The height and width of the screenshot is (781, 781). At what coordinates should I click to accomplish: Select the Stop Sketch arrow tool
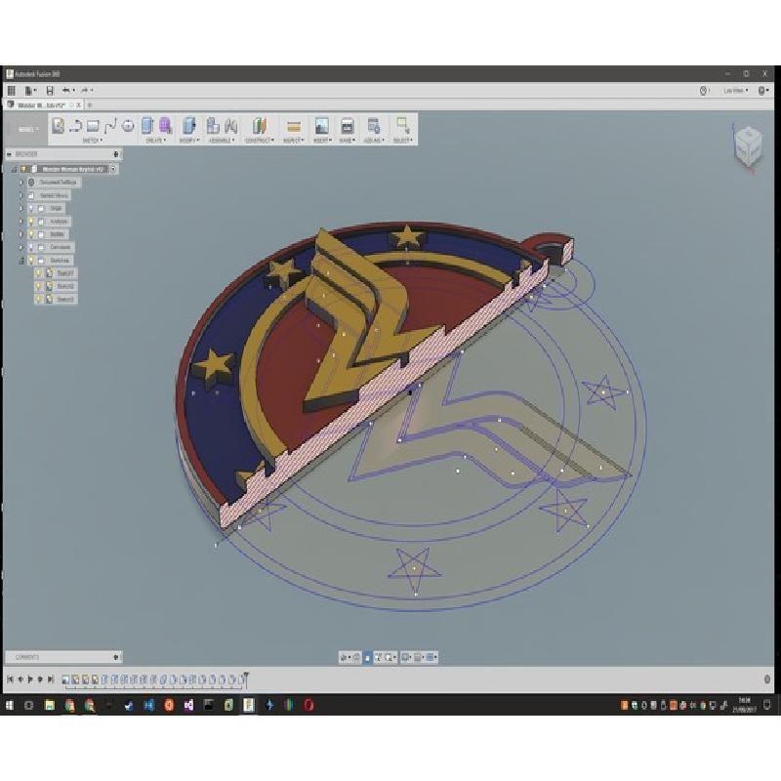75,126
